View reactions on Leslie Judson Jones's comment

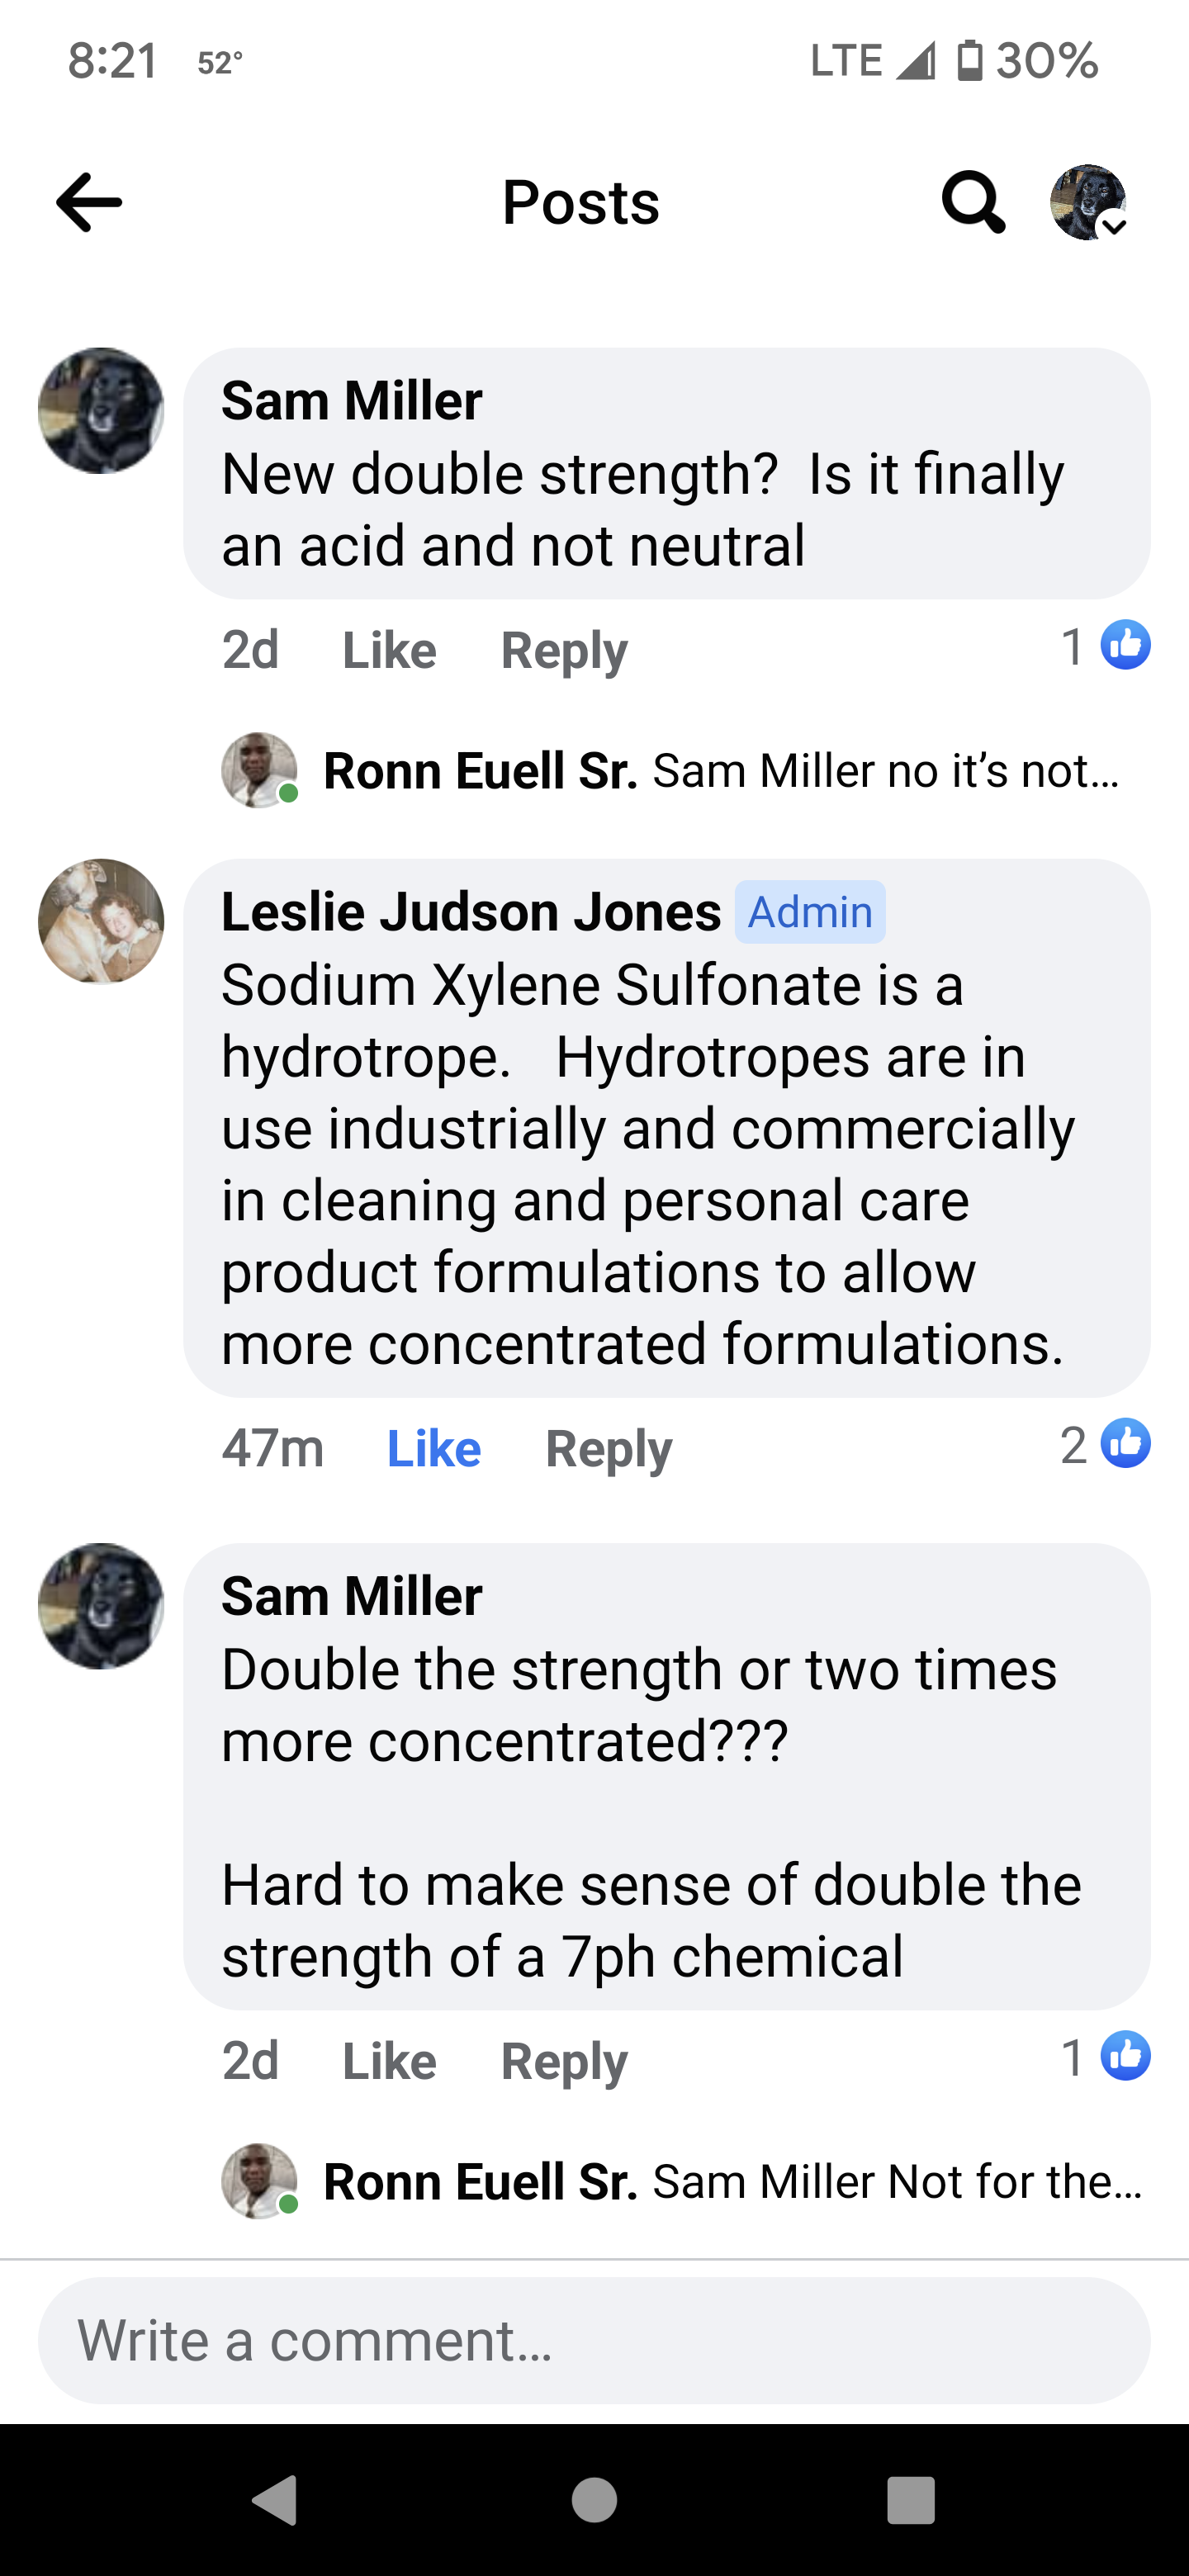coord(1107,1445)
